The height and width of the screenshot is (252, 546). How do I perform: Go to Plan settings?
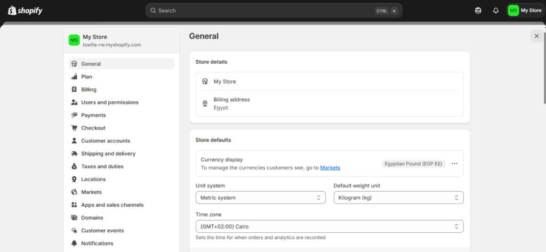(122, 77)
